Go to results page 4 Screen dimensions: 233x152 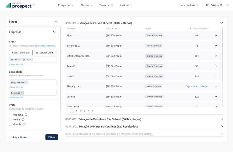pos(85,111)
